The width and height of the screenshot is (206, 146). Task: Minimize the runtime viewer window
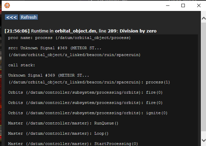tap(168, 5)
